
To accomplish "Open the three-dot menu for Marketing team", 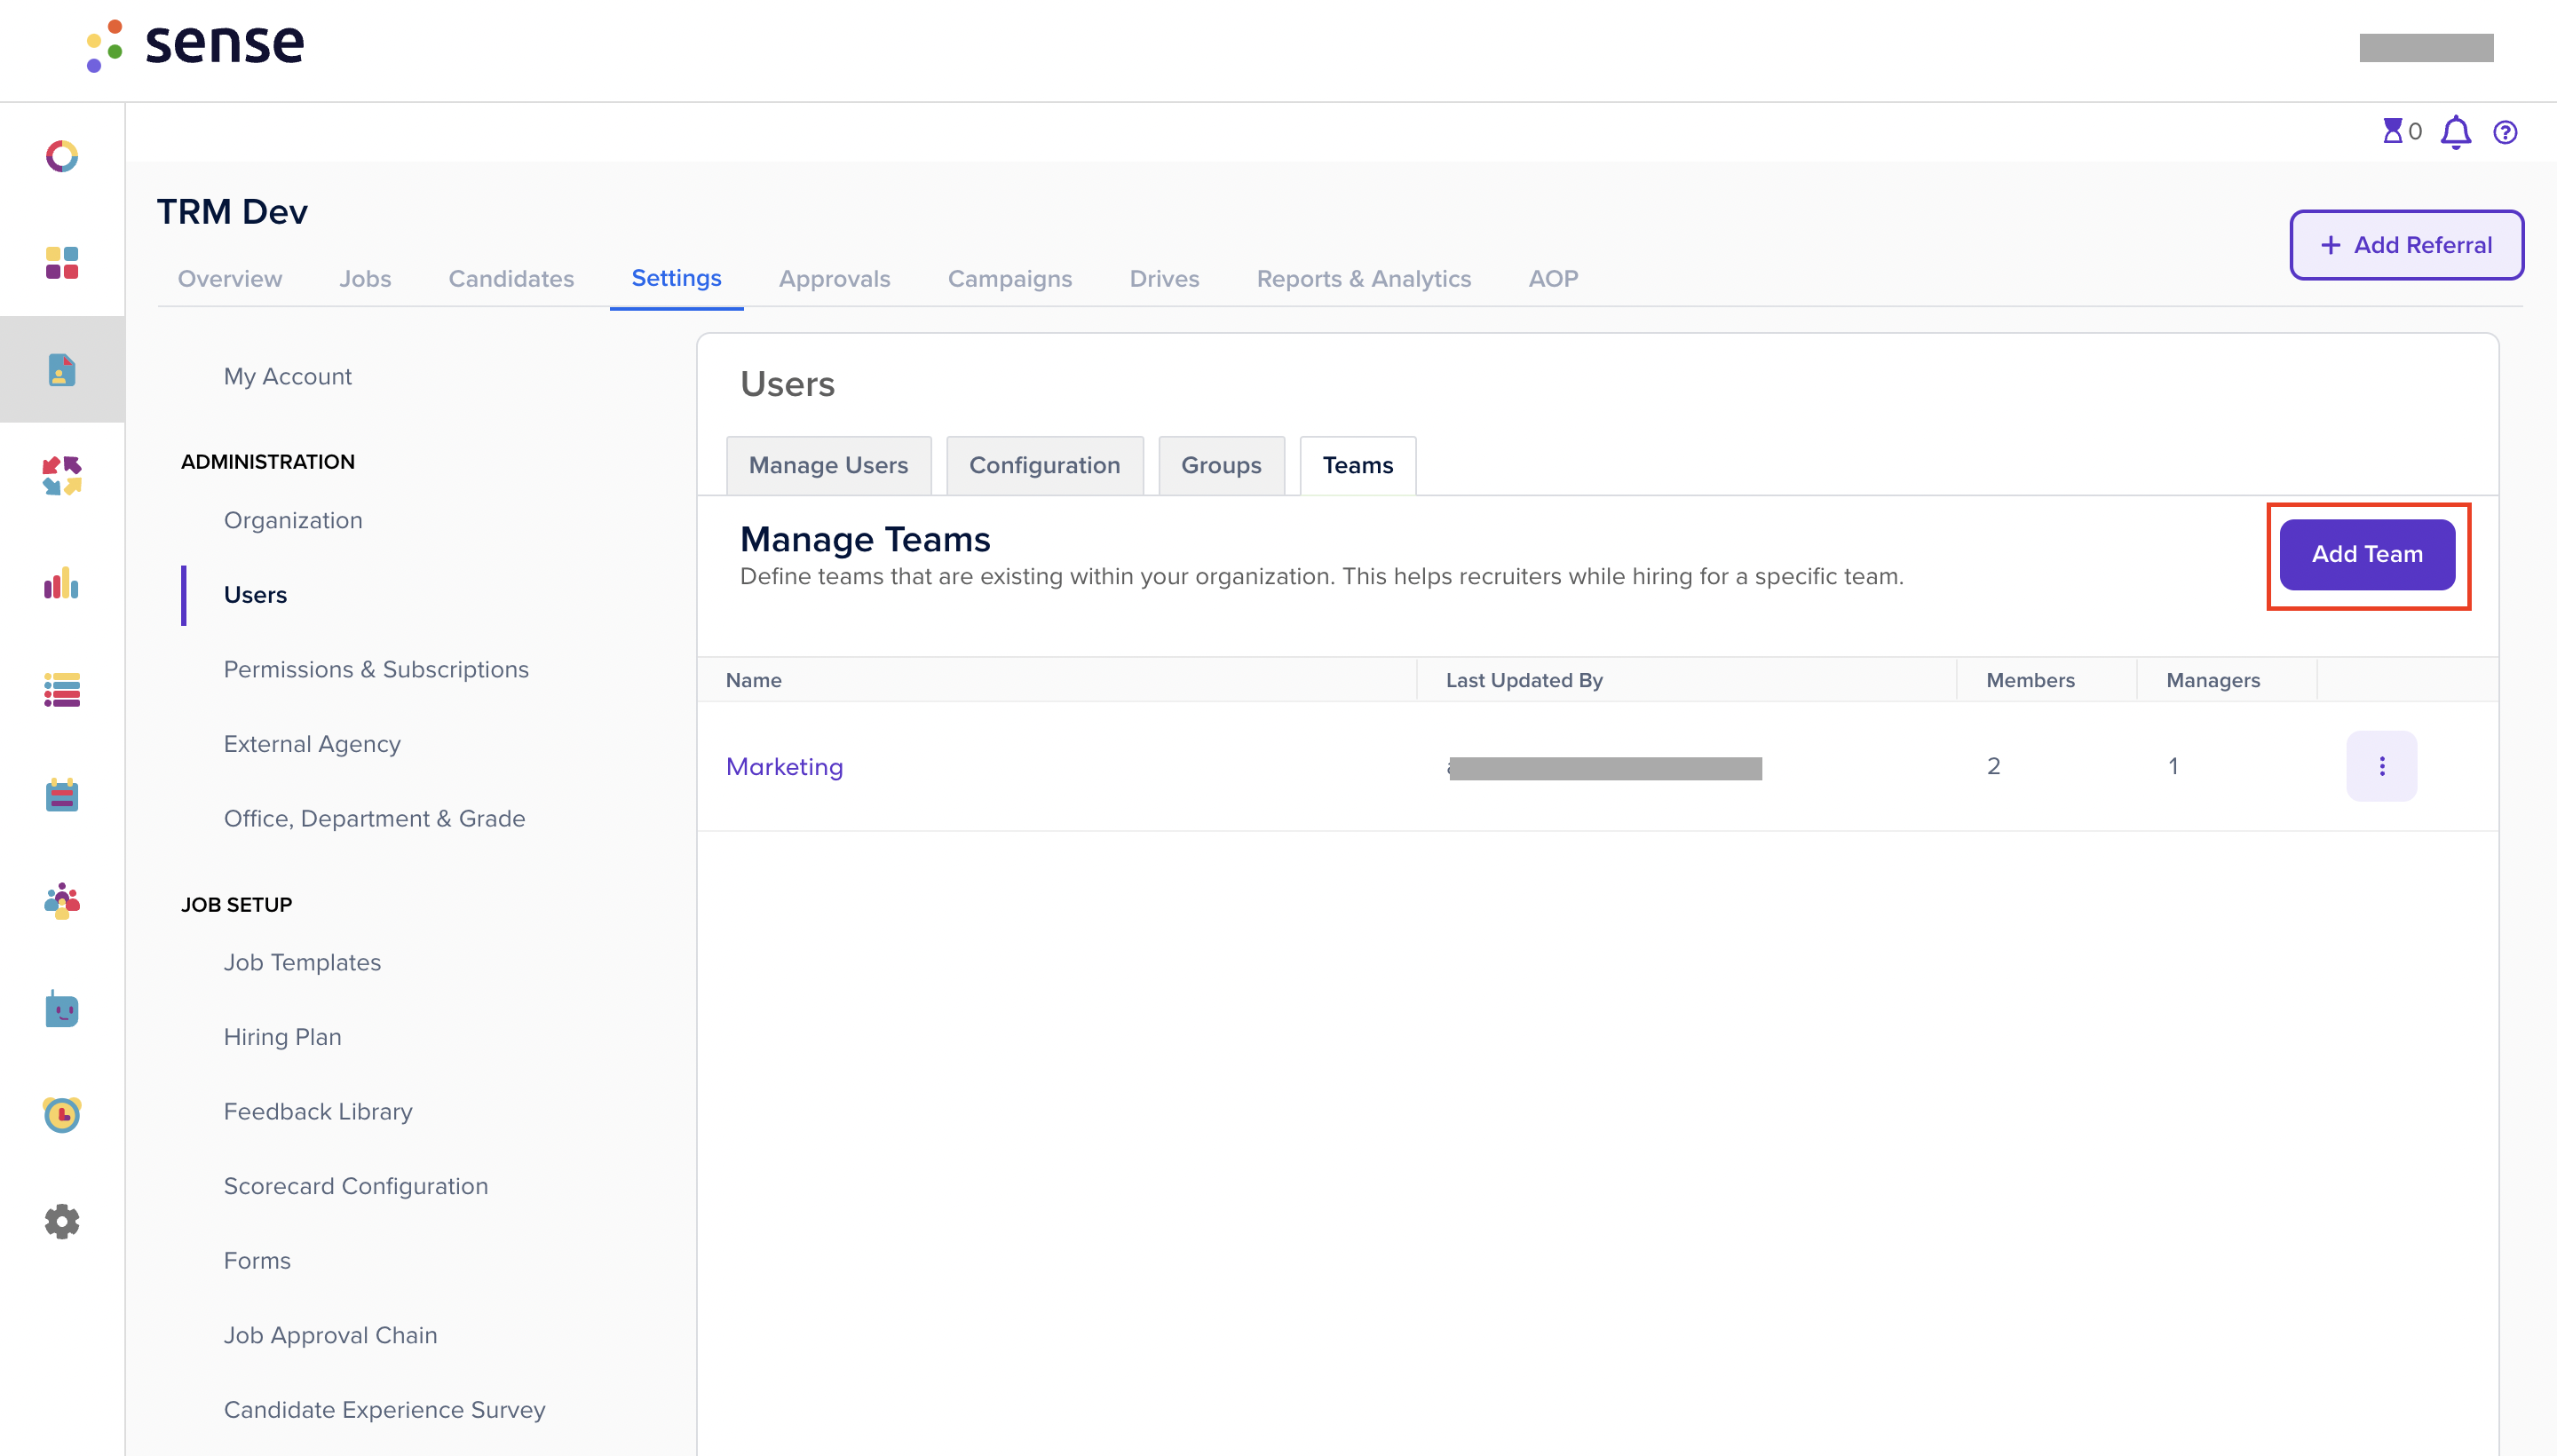I will pyautogui.click(x=2382, y=766).
